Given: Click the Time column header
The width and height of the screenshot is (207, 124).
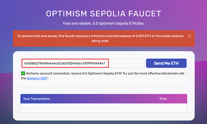Looking at the screenshot, I should pyautogui.click(x=163, y=99).
